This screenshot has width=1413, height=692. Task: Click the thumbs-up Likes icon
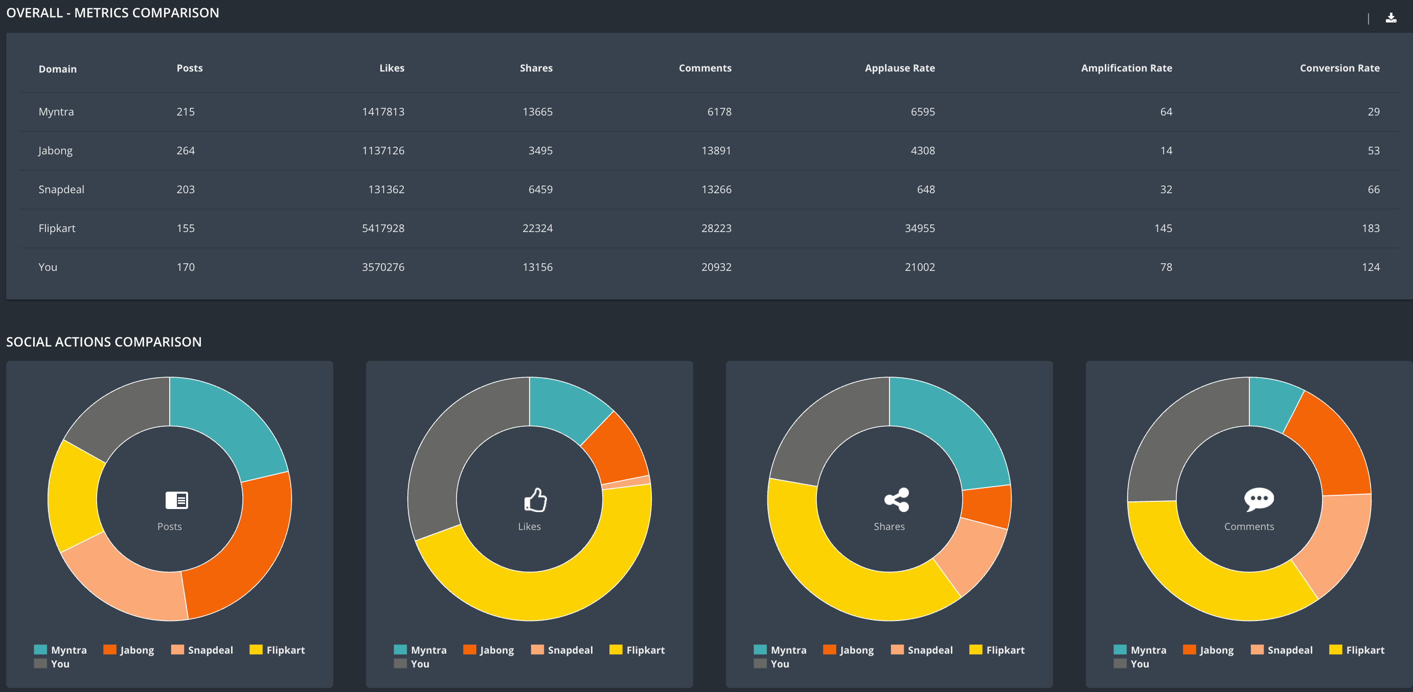535,499
